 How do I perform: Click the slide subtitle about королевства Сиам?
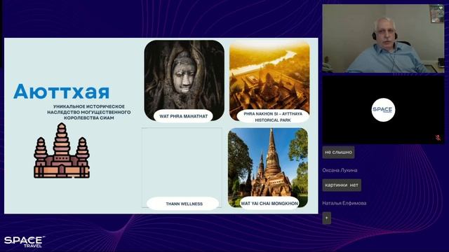pyautogui.click(x=89, y=112)
